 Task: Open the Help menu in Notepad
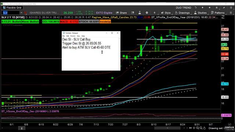click(x=83, y=36)
